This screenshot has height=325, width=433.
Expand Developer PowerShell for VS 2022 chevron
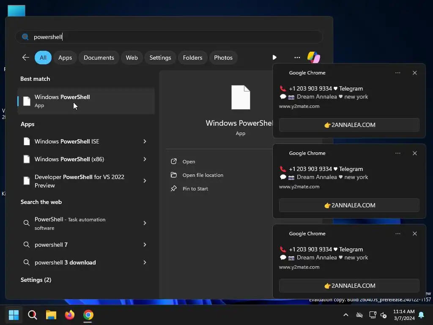[145, 181]
